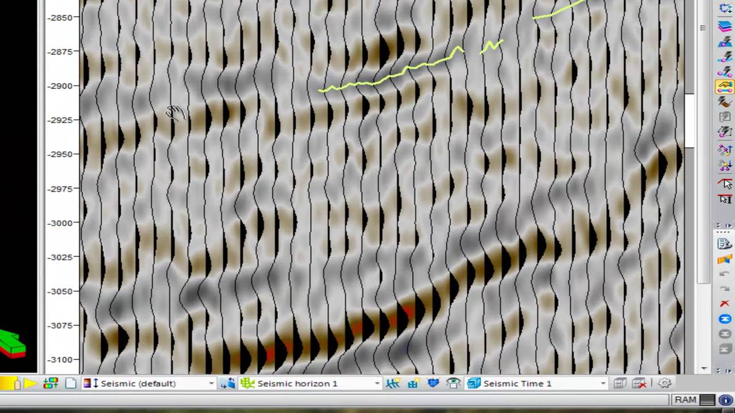
Task: Click the -2900 depth axis label
Action: click(x=60, y=86)
